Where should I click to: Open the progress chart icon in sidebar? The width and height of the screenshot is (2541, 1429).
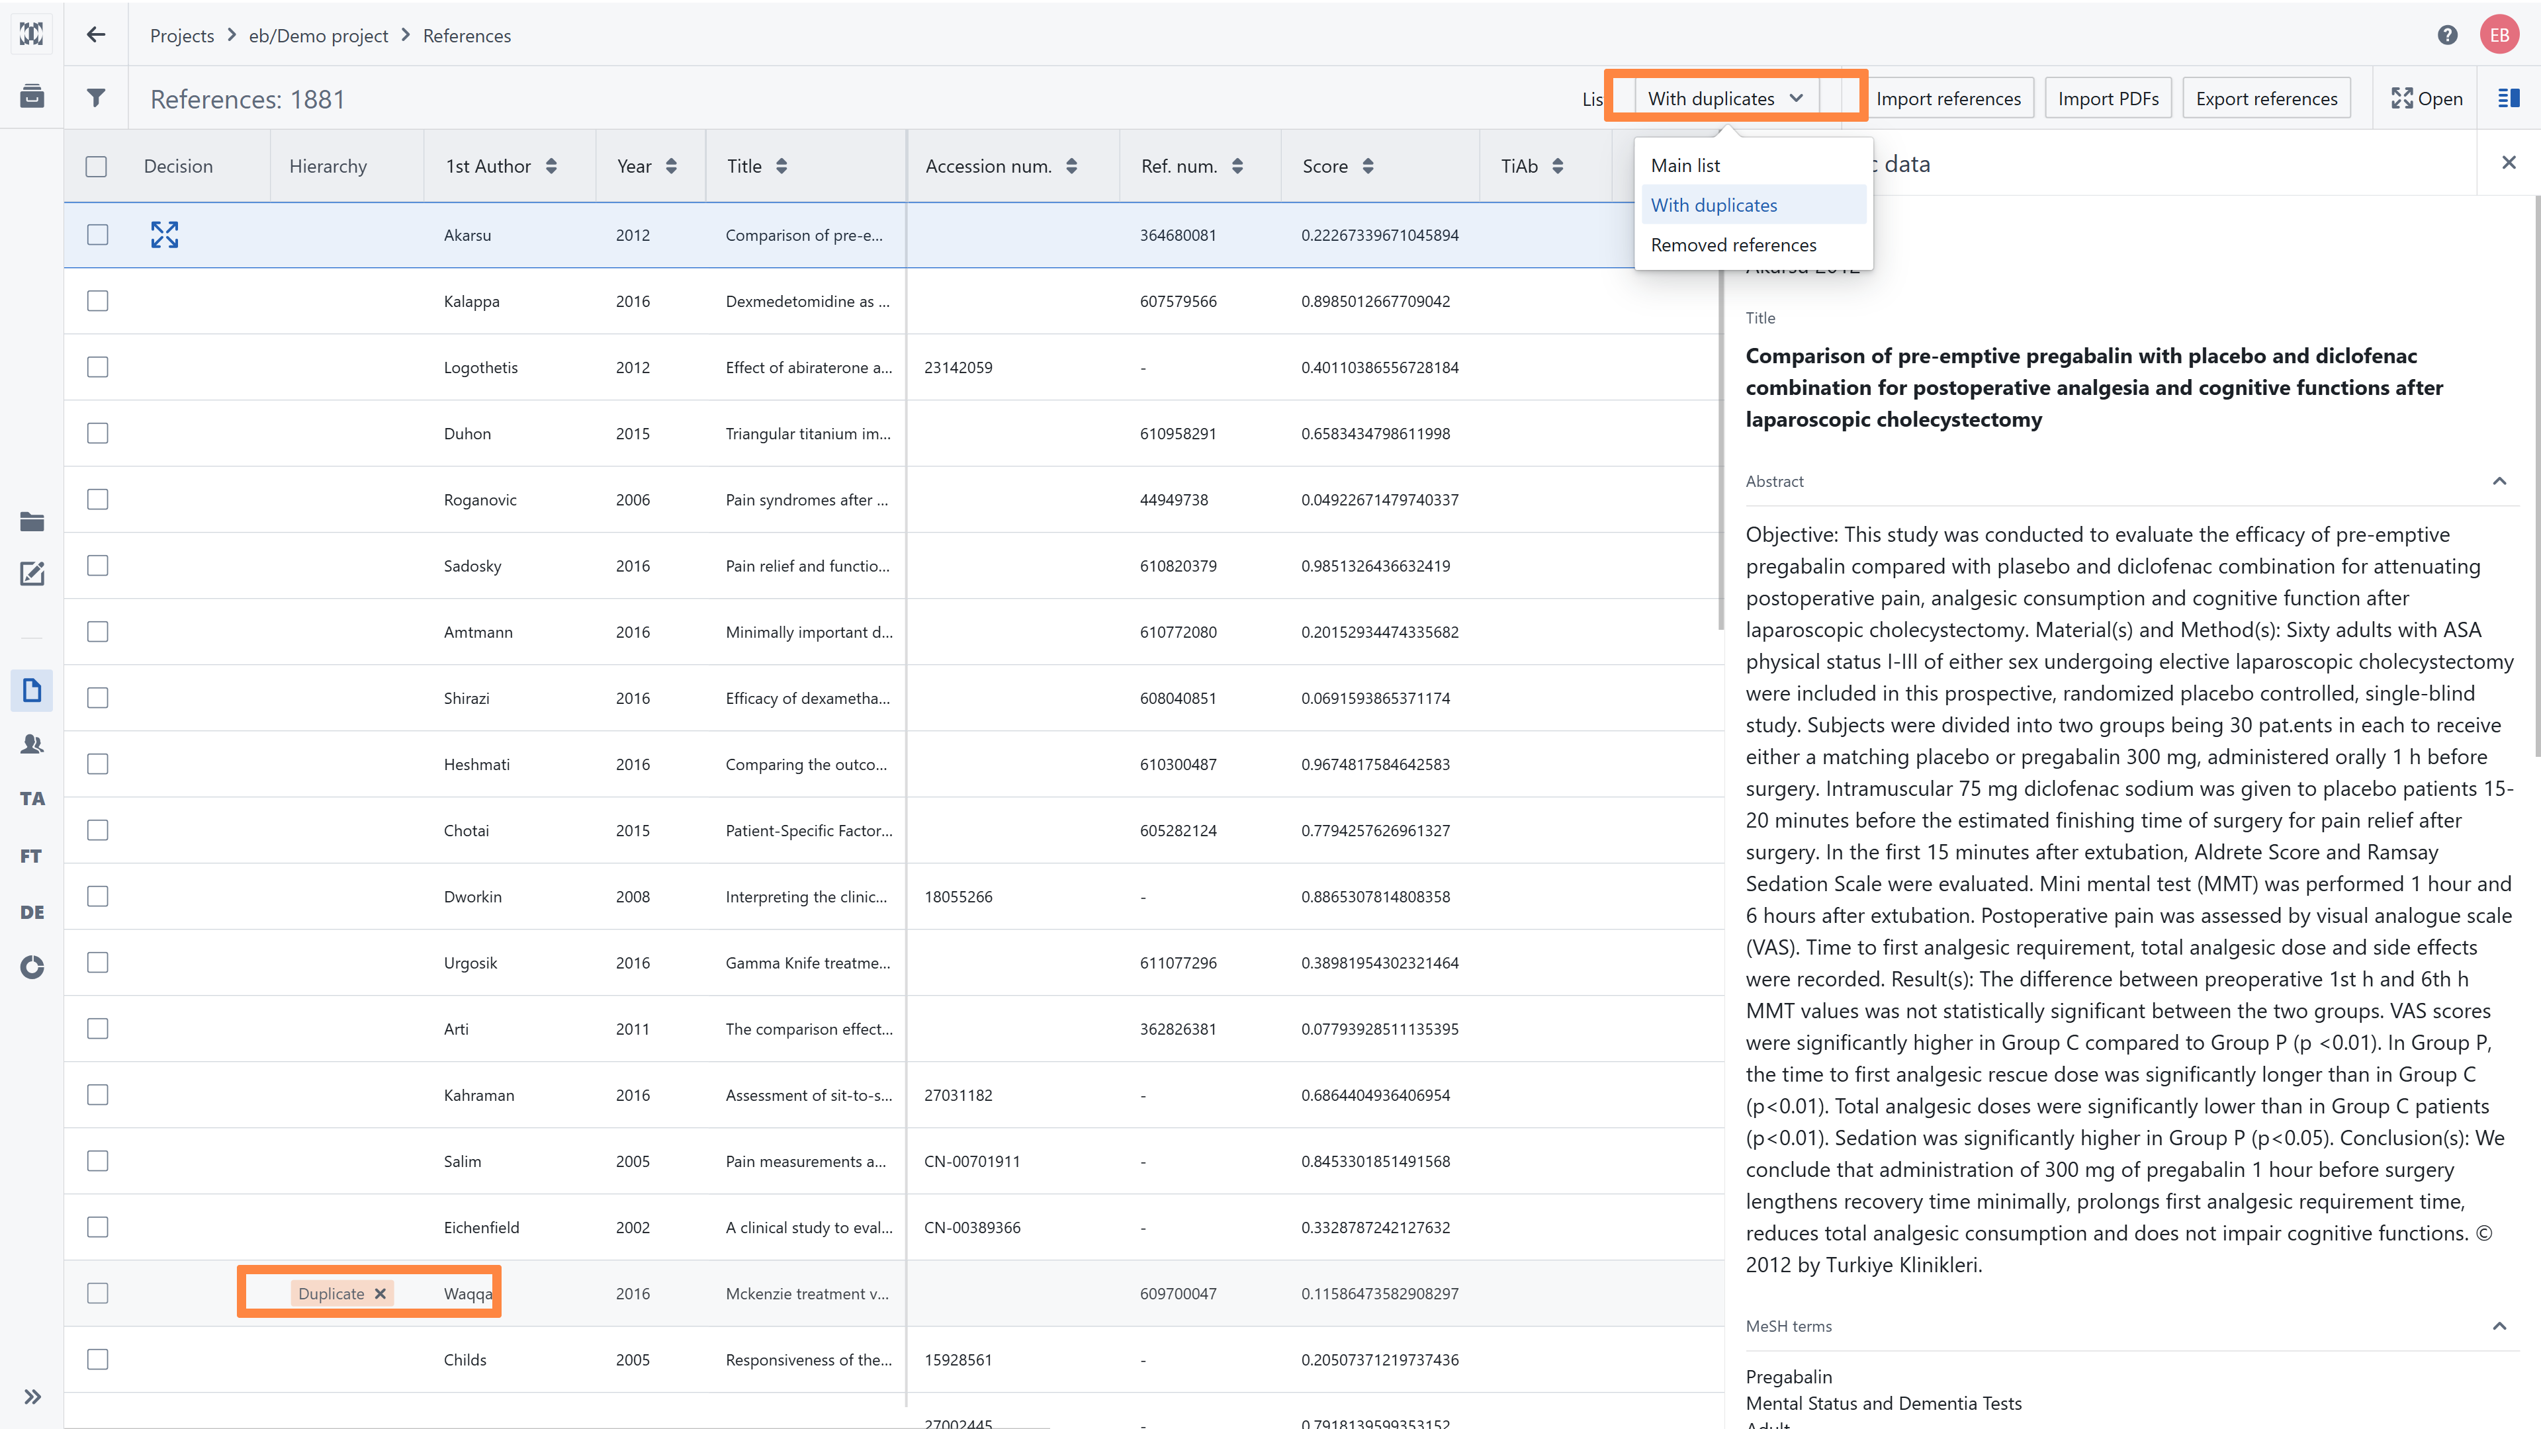pyautogui.click(x=32, y=967)
